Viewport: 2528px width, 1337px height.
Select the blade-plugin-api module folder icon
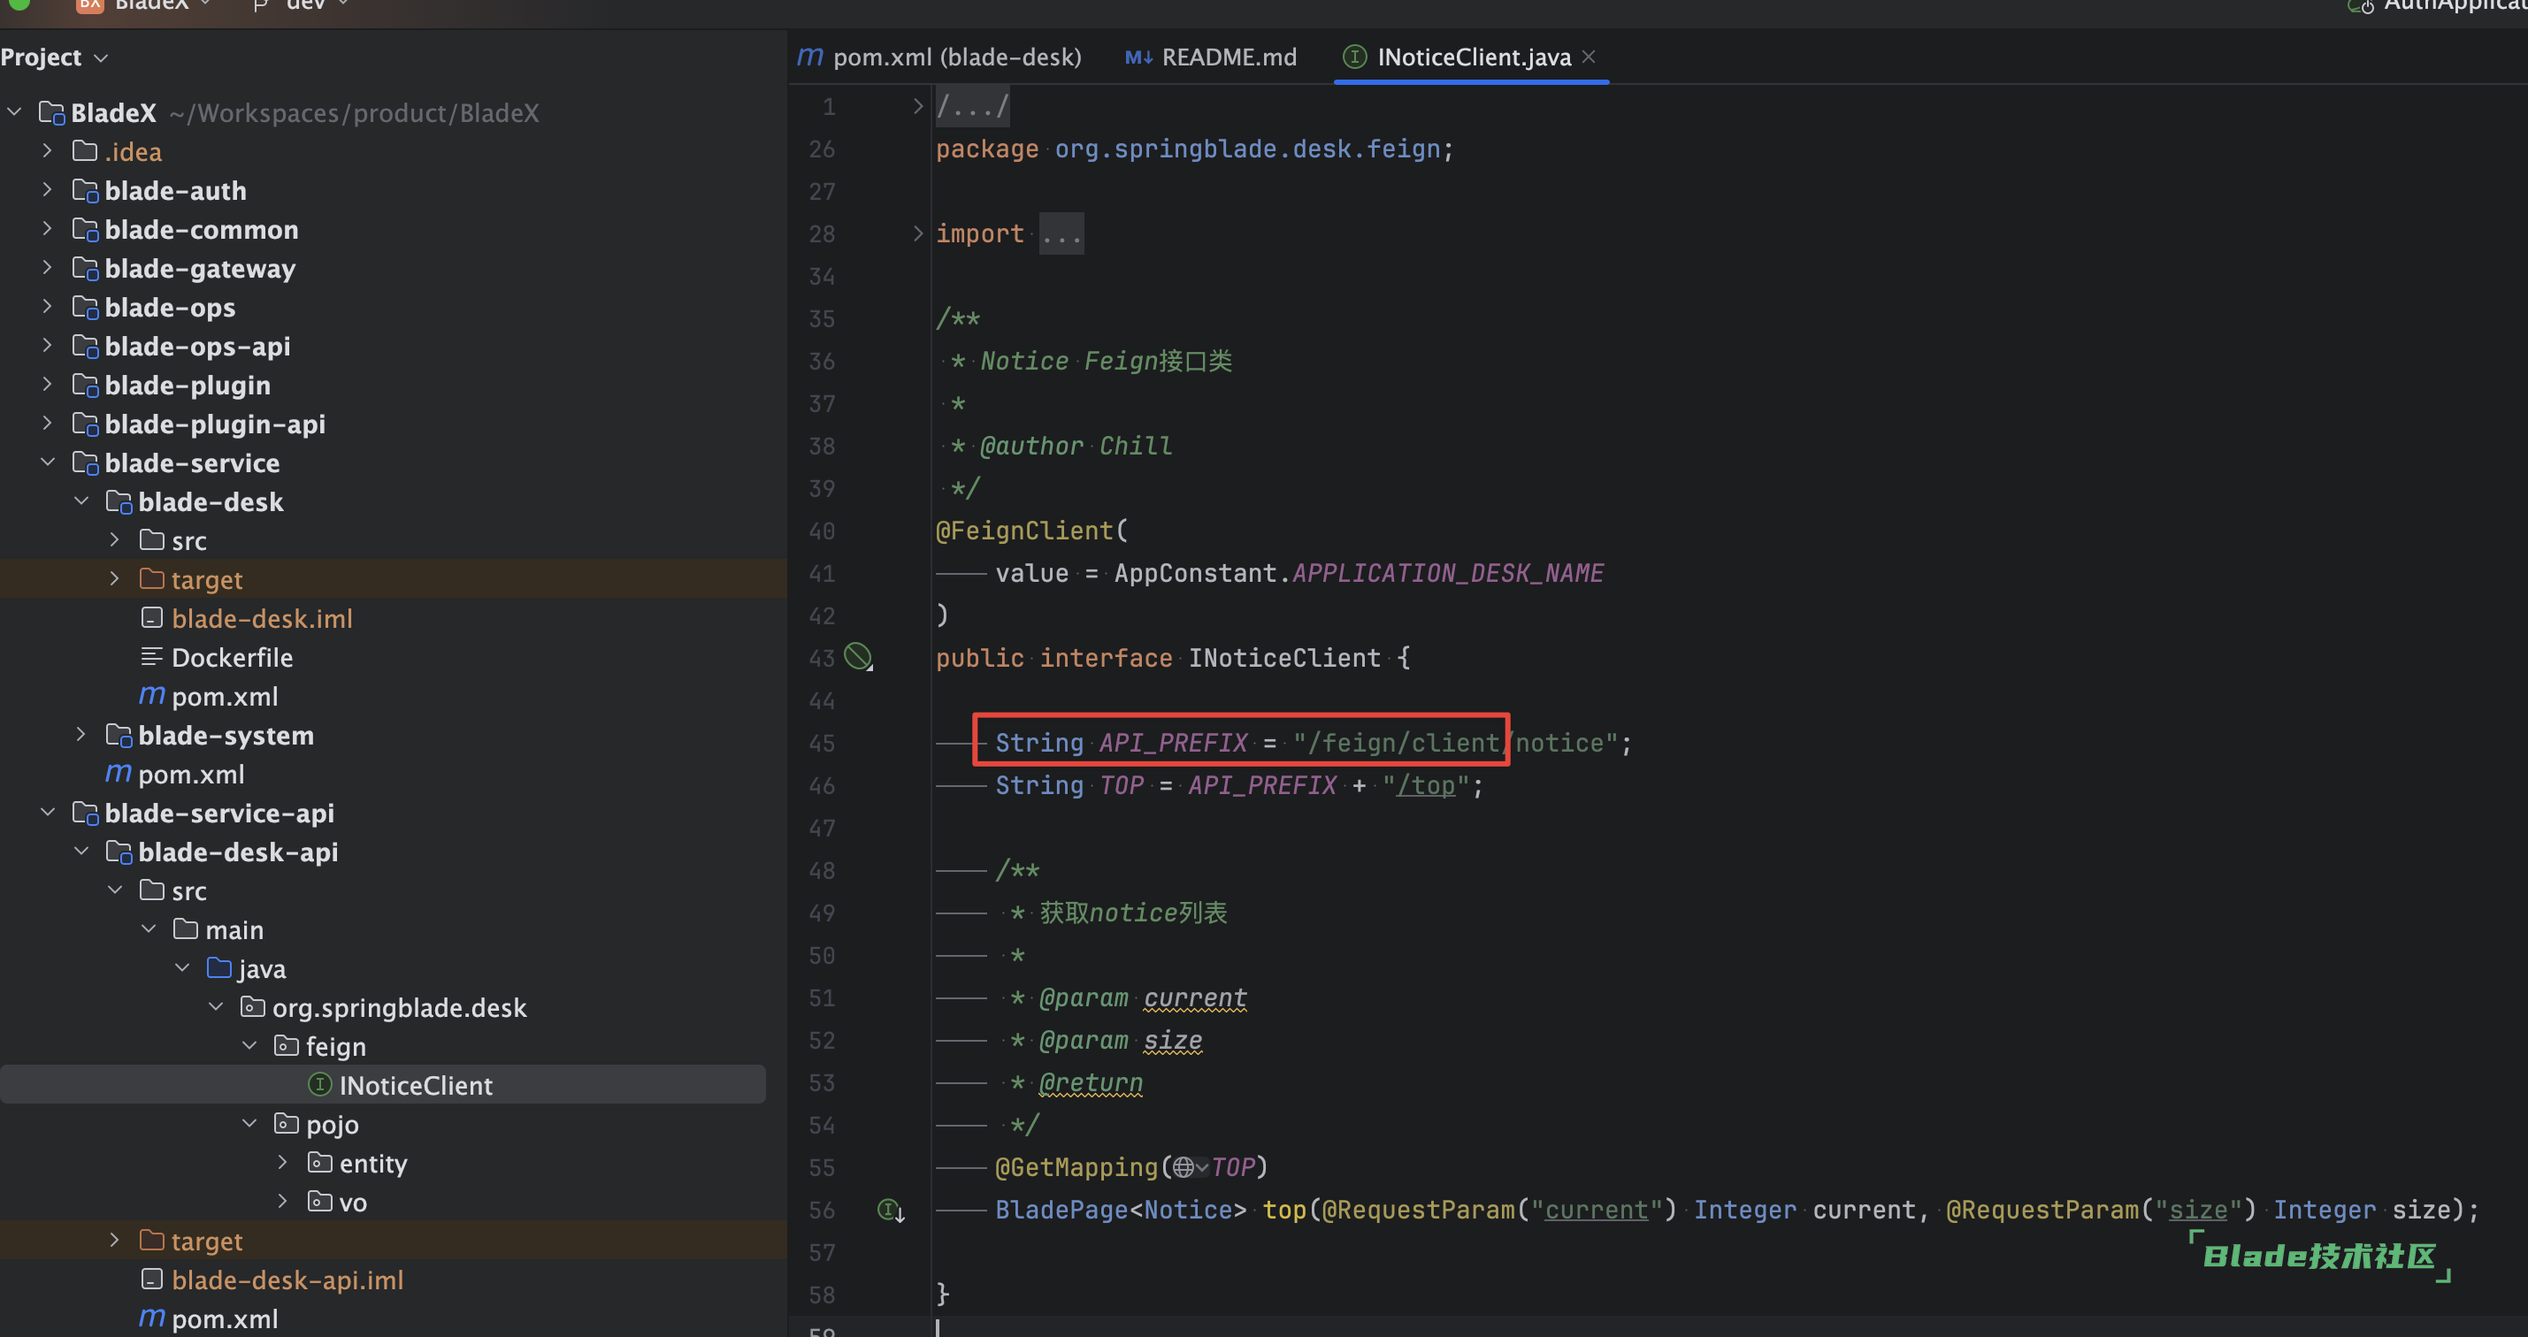tap(87, 424)
